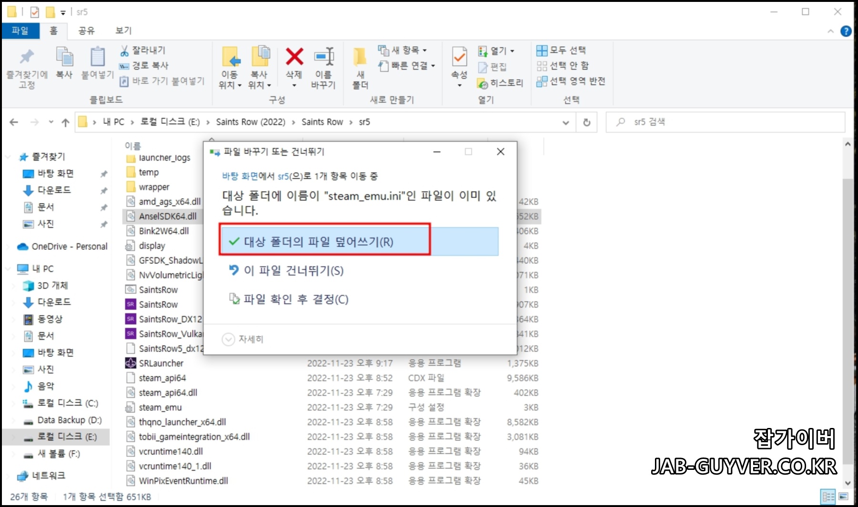858x507 pixels.
Task: Open the 열기 dropdown in ribbon
Action: 496,50
